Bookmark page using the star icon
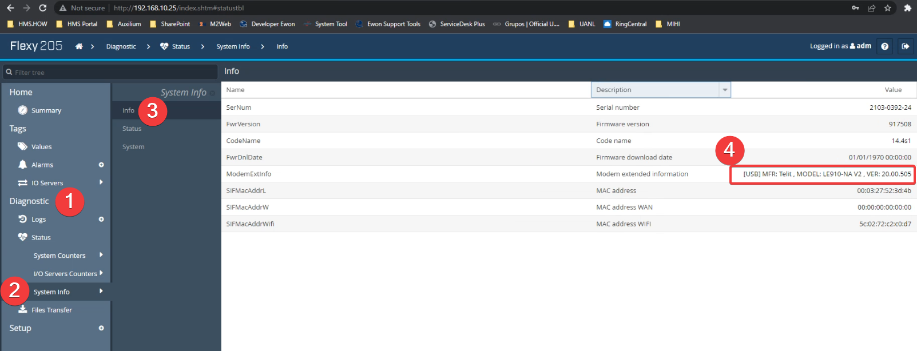This screenshot has width=917, height=351. point(887,8)
